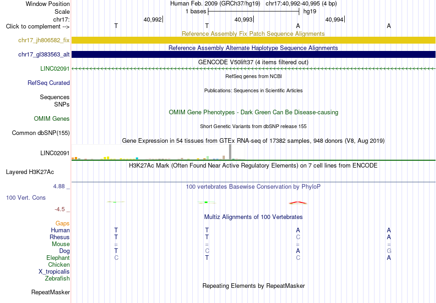The width and height of the screenshot is (436, 303).
Task: Click the OMIM Genes track label
Action: click(52, 119)
